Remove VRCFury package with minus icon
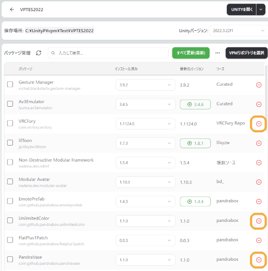Image resolution: width=268 pixels, height=271 pixels. [259, 124]
